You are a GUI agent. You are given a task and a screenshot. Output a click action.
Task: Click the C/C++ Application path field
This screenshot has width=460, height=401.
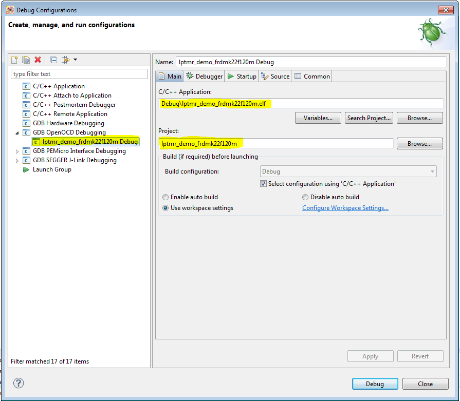coord(301,104)
